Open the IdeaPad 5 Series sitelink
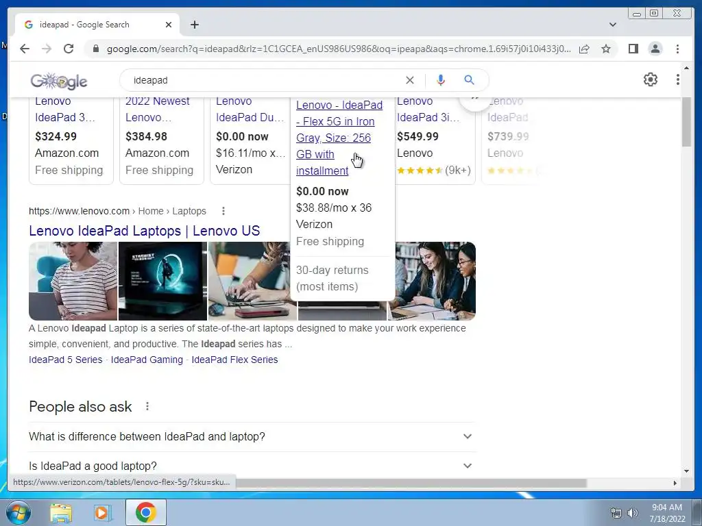 [65, 360]
